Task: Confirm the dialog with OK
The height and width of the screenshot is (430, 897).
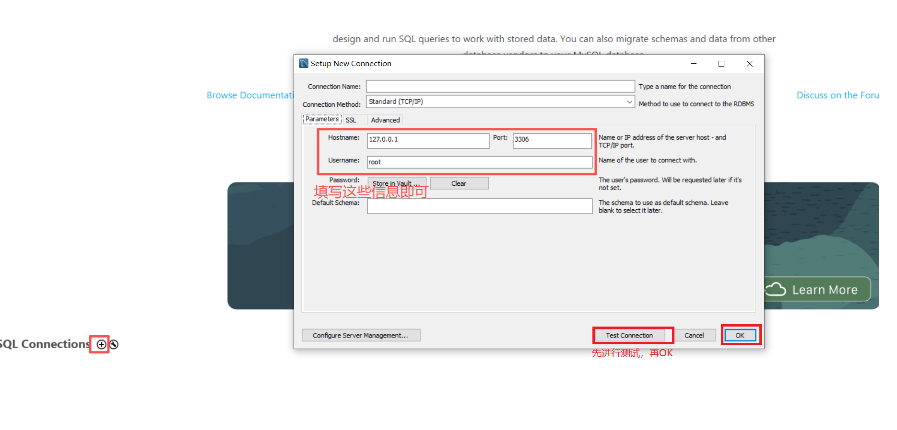Action: coord(740,335)
